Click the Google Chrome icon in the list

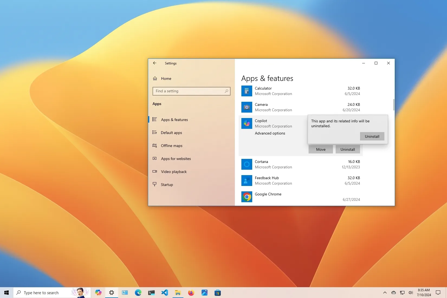(x=247, y=197)
